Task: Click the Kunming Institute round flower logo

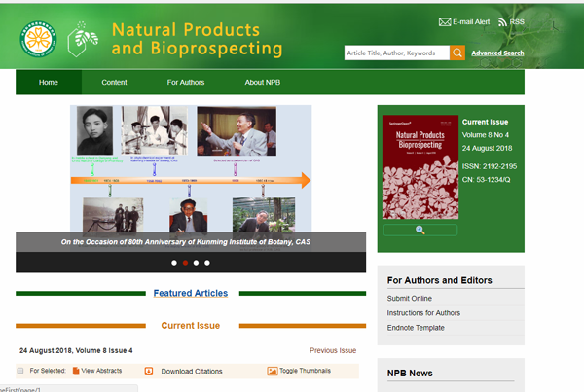Action: [x=38, y=39]
